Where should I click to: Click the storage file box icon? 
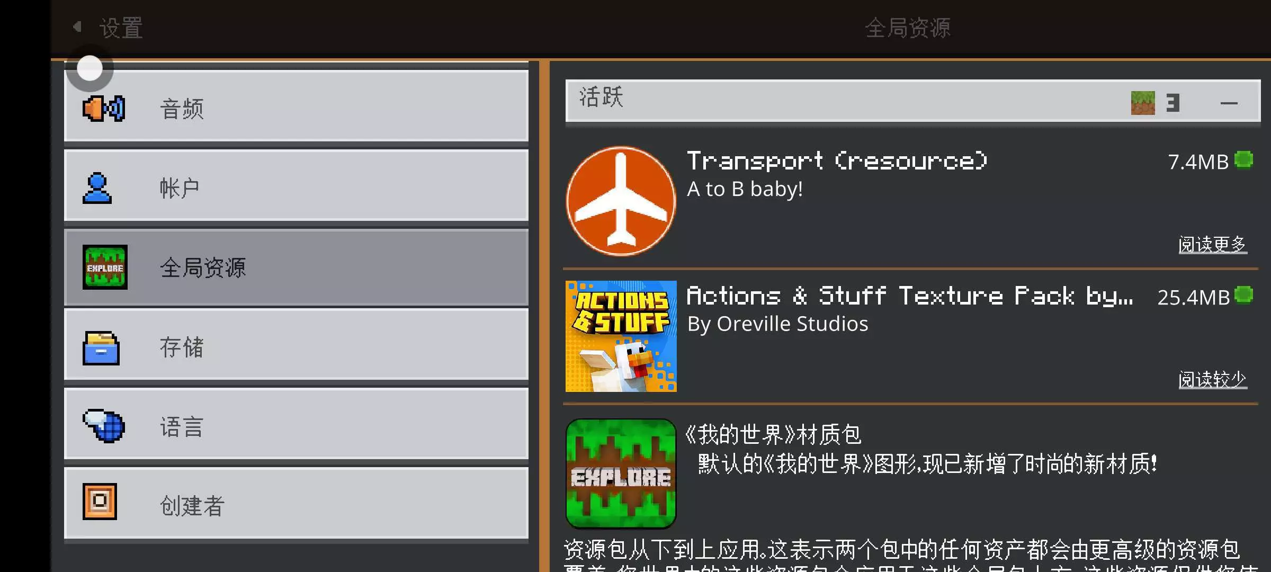(x=101, y=347)
